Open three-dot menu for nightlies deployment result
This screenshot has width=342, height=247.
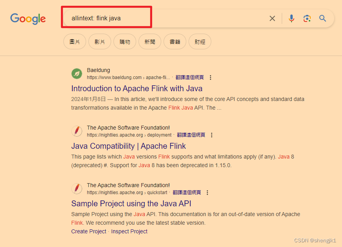tap(212, 135)
